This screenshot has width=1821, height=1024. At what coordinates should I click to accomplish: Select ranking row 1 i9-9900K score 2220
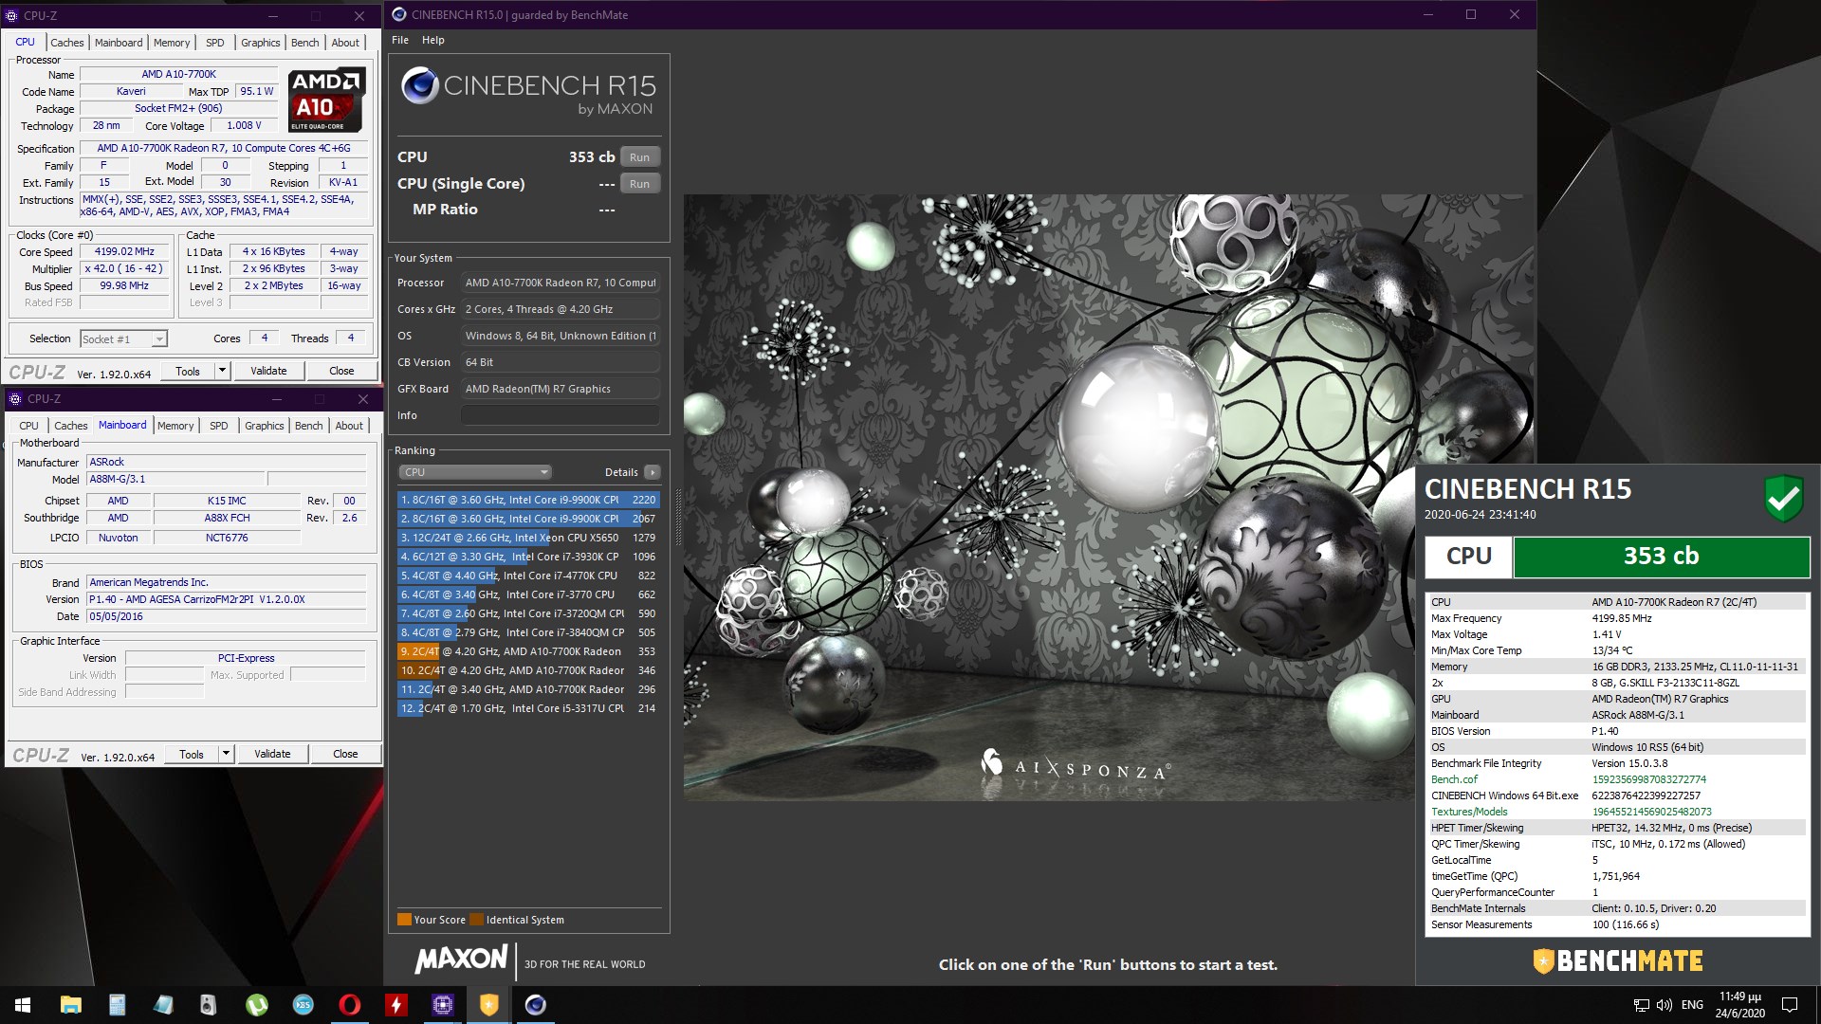pos(527,500)
